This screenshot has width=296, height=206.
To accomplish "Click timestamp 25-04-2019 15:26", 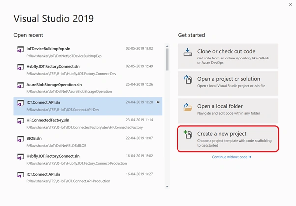I will pyautogui.click(x=140, y=85).
